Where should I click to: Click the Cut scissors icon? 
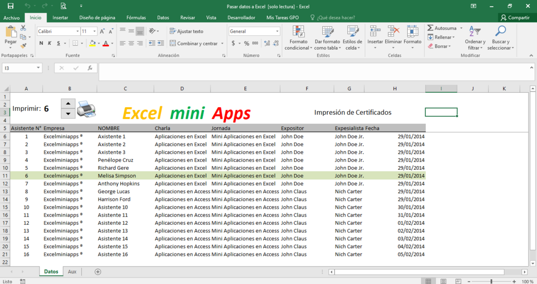24,28
